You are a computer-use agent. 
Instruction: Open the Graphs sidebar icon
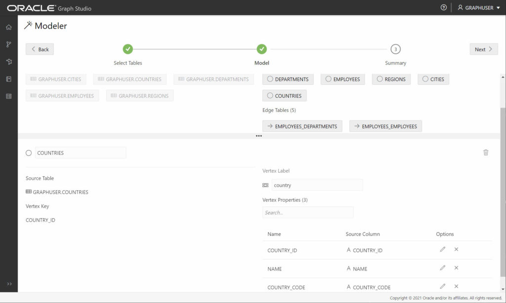[9, 62]
